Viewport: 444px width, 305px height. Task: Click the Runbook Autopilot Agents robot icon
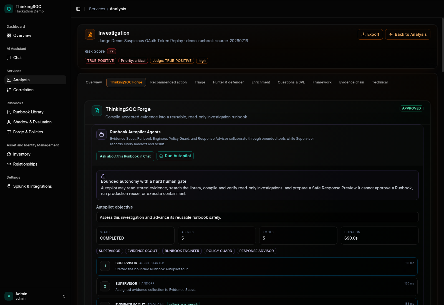(x=102, y=134)
